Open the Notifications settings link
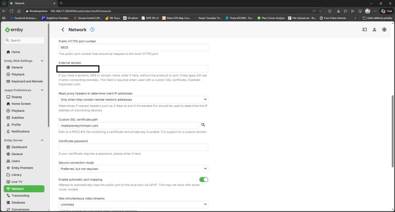This screenshot has width=395, height=212. point(20,131)
